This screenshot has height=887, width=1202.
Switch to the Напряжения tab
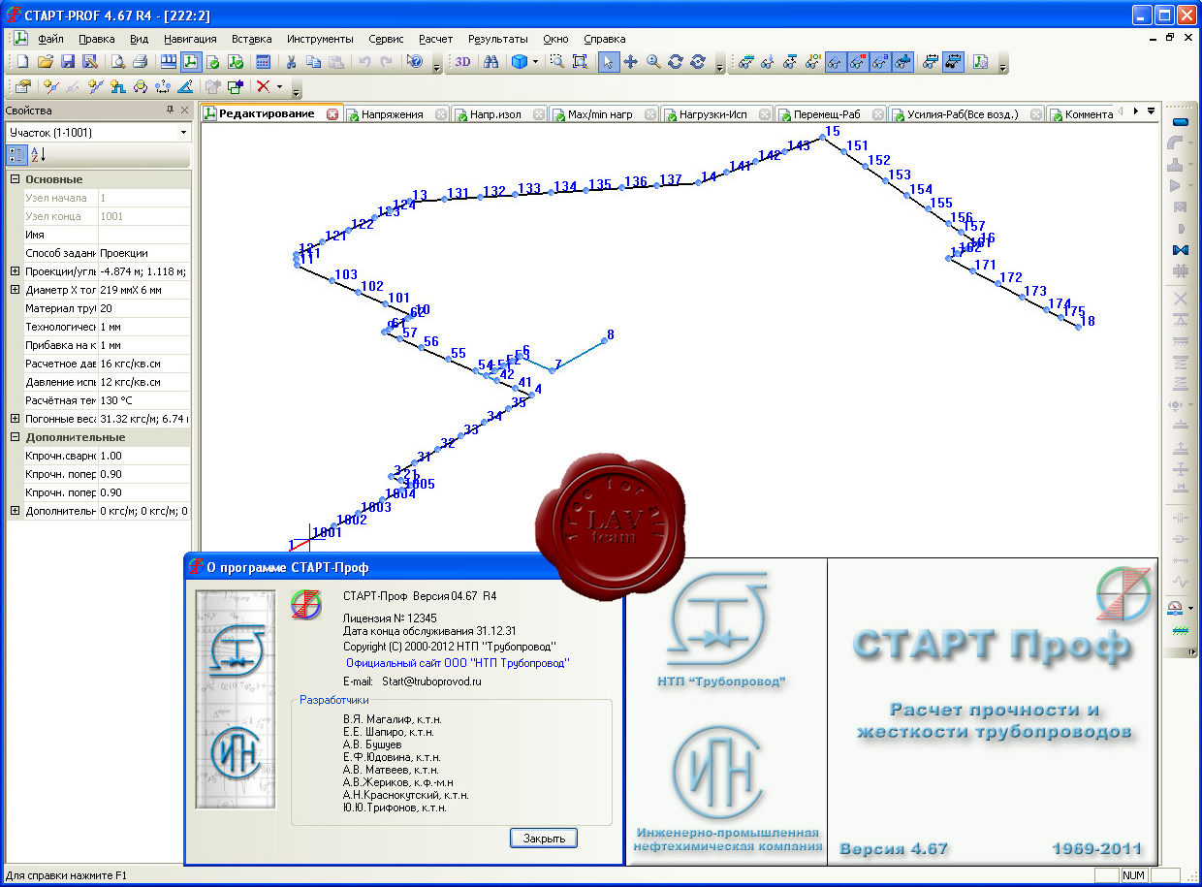(396, 114)
